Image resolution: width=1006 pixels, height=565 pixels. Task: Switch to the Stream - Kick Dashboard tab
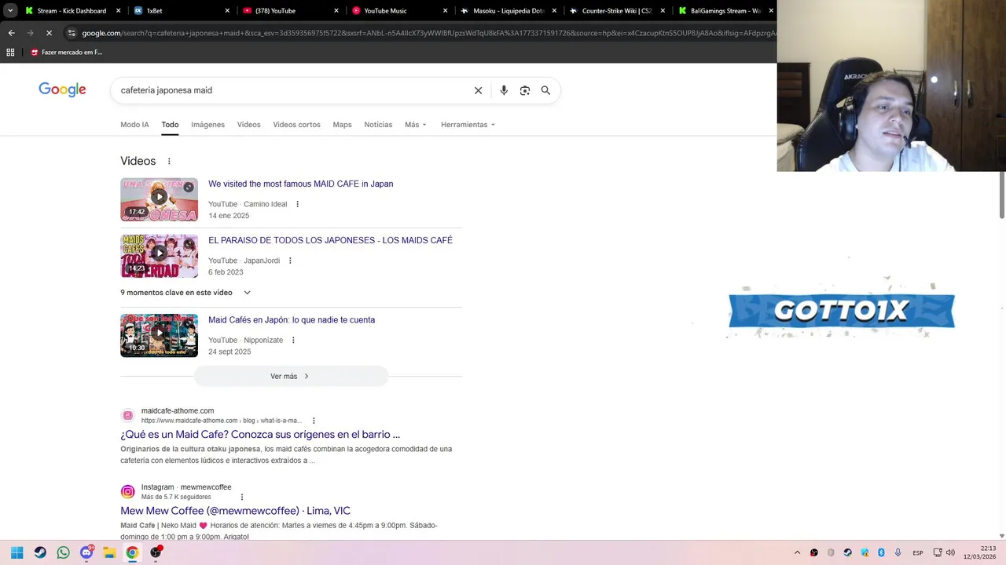(72, 11)
